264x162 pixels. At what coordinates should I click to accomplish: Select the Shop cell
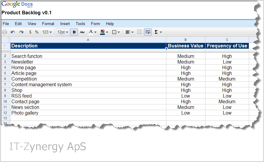click(88, 90)
